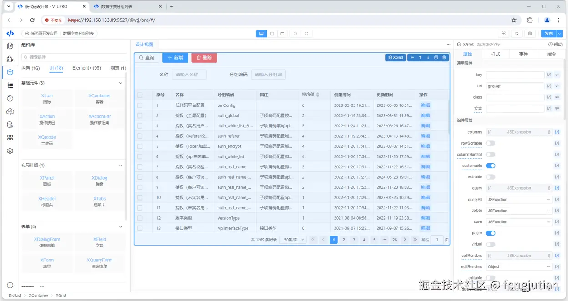Image resolution: width=568 pixels, height=301 pixels.
Task: Click the ref property field gridRef
Action: pyautogui.click(x=515, y=86)
